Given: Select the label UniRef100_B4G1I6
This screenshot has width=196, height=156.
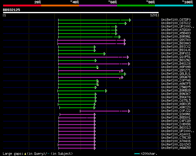Looking at the screenshot, I should tap(176, 64).
